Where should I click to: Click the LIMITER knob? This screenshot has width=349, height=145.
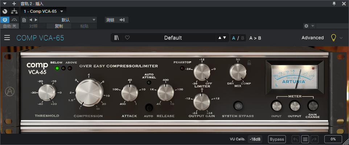click(x=202, y=72)
